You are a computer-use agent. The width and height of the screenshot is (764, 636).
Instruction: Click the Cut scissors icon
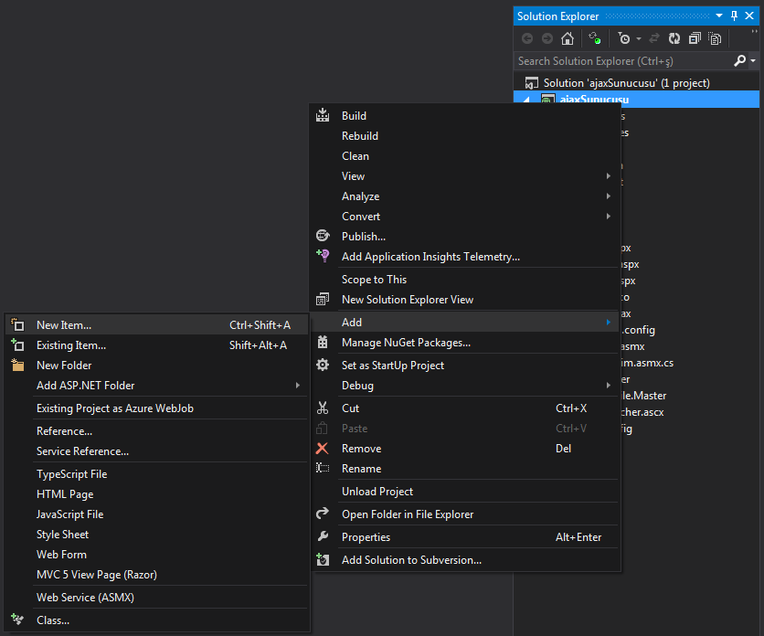click(323, 408)
